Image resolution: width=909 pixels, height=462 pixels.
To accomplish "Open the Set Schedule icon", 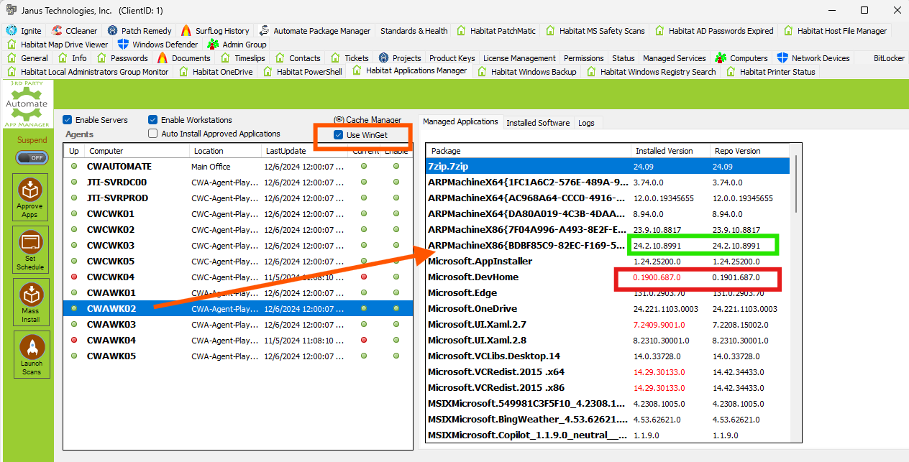I will [x=30, y=249].
